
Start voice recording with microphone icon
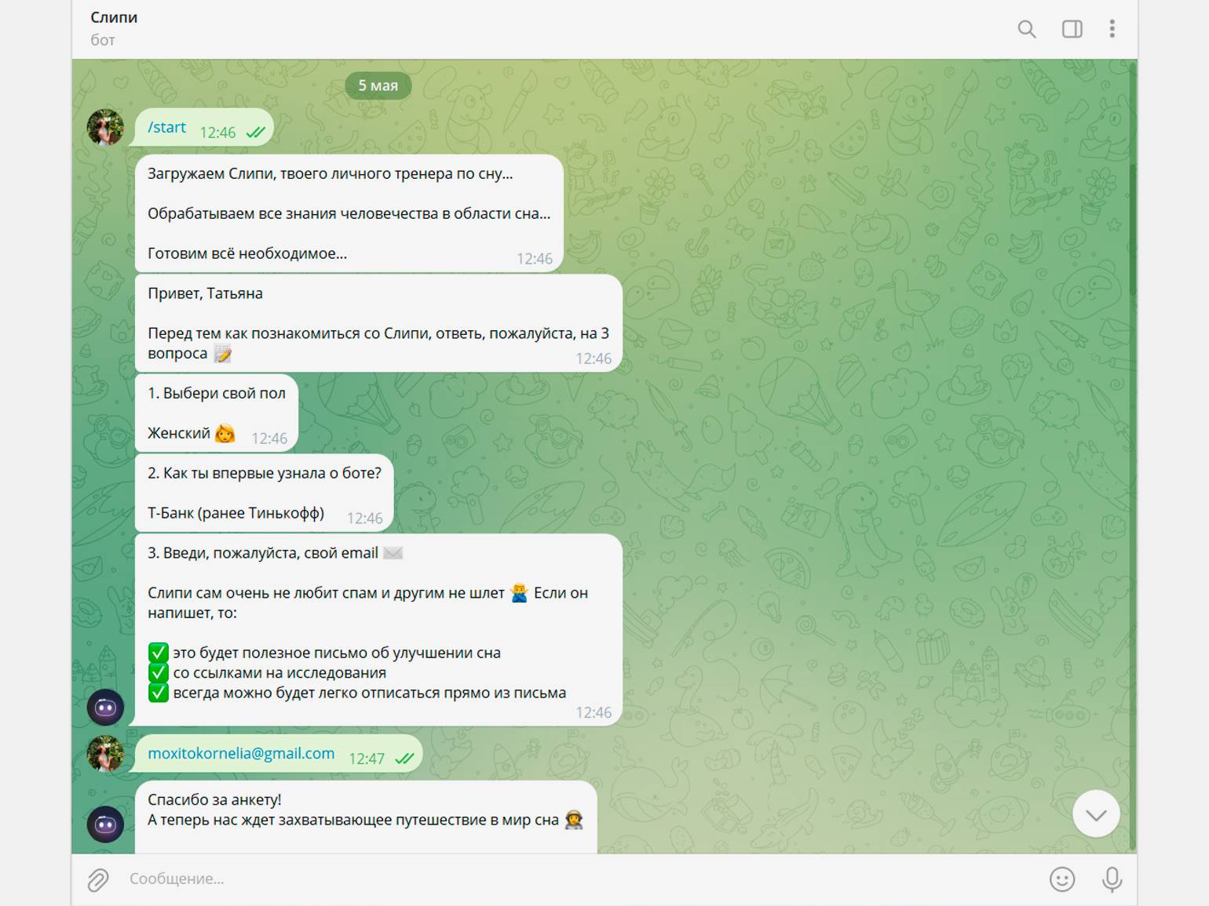1112,879
